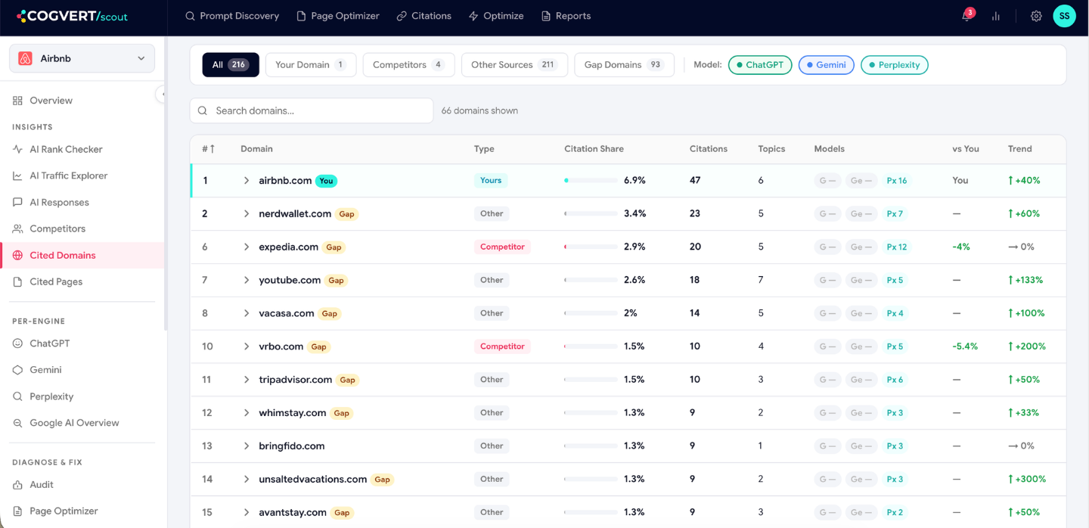This screenshot has height=528, width=1089.
Task: Expand the tripadvisor.com row
Action: (247, 380)
